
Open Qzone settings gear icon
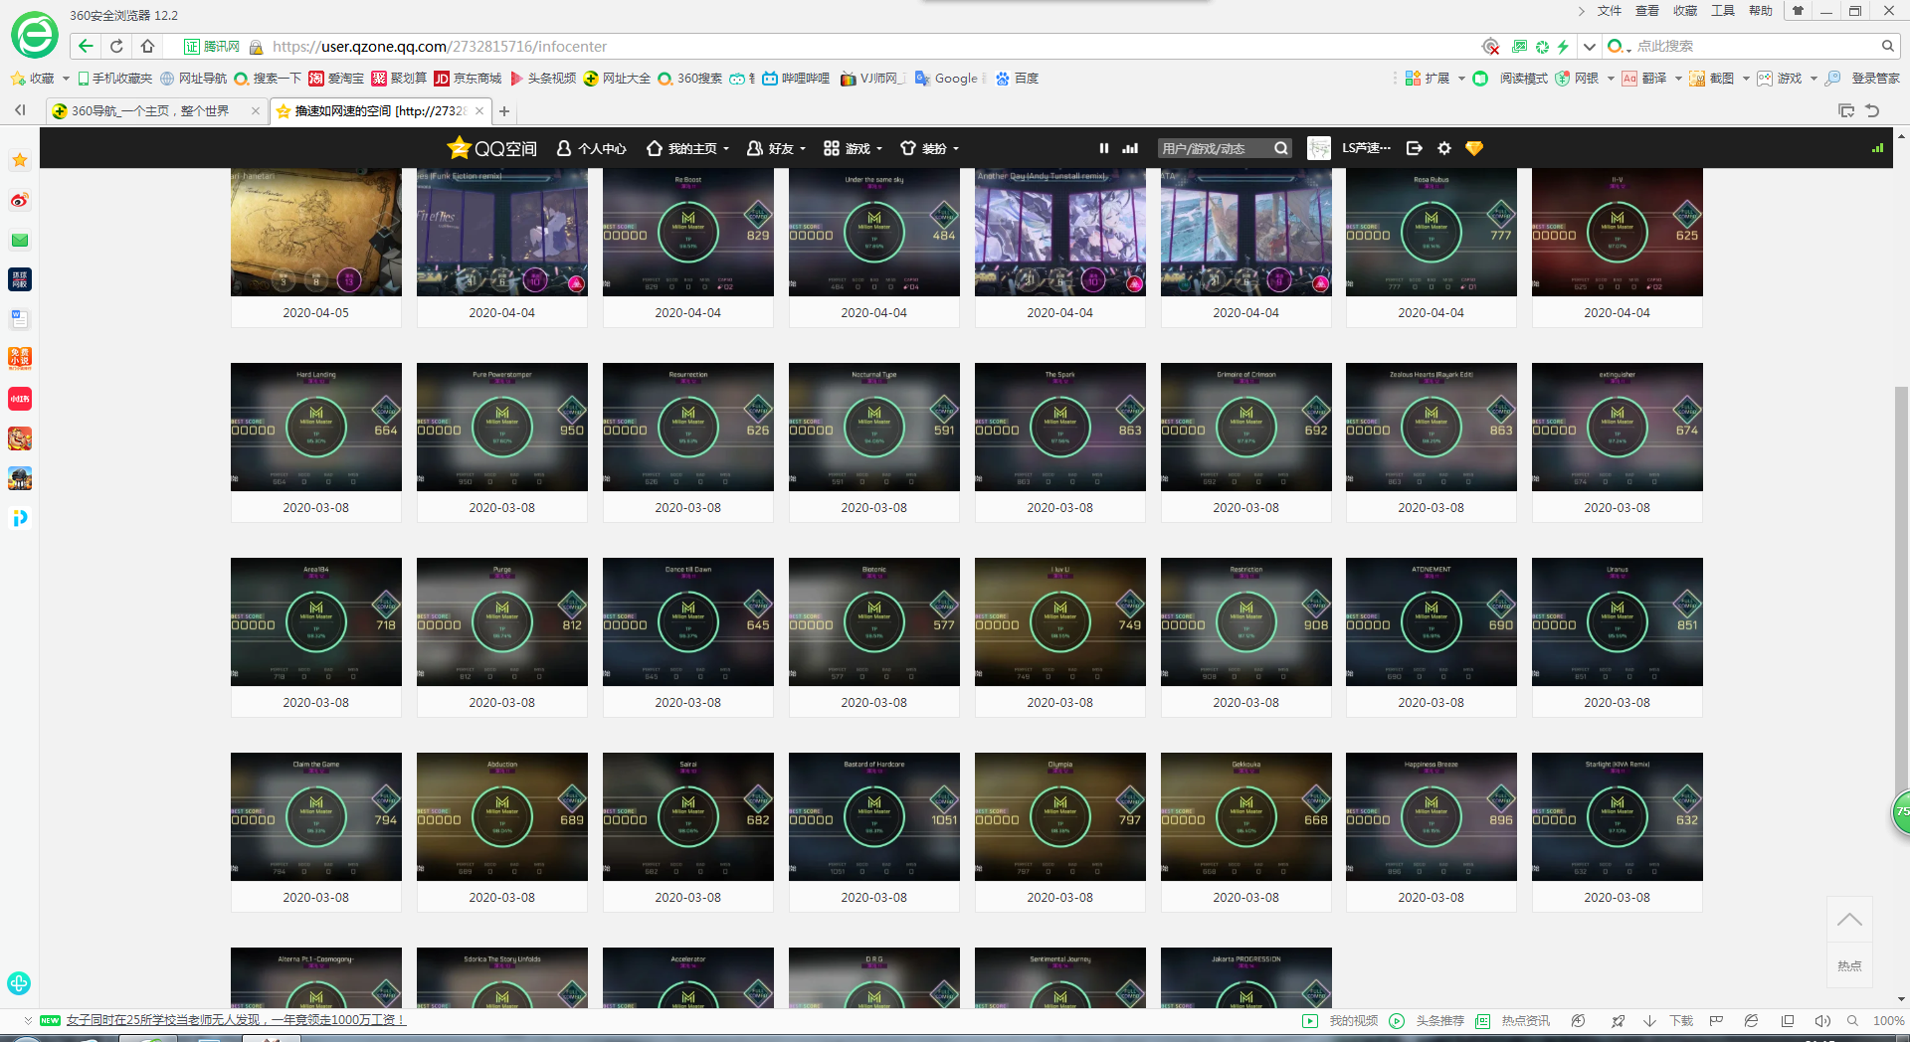(1444, 148)
